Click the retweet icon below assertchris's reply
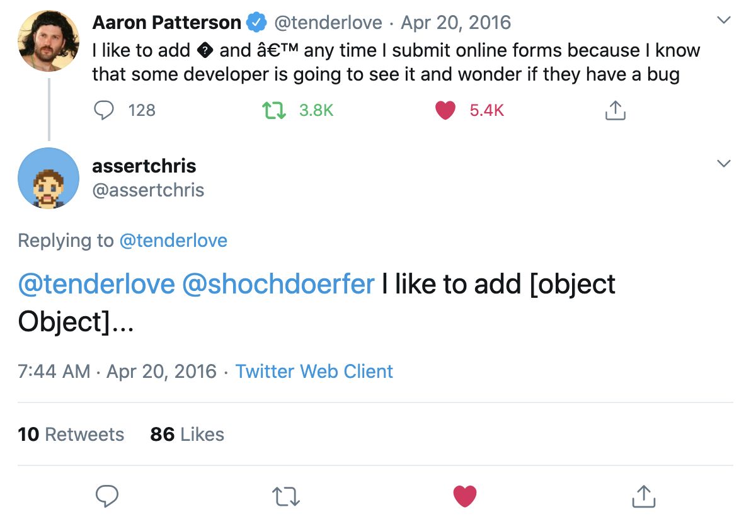 click(x=285, y=496)
